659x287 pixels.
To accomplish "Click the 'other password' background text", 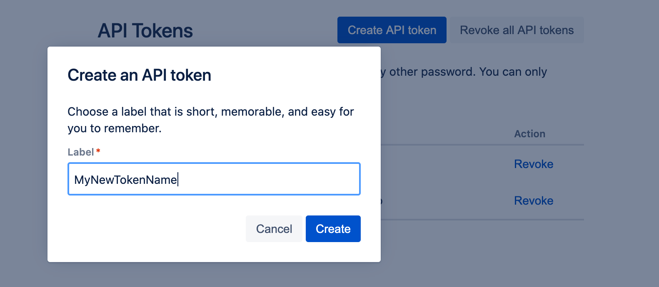I will click(x=432, y=72).
